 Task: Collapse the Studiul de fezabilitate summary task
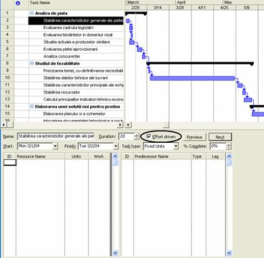pyautogui.click(x=32, y=64)
